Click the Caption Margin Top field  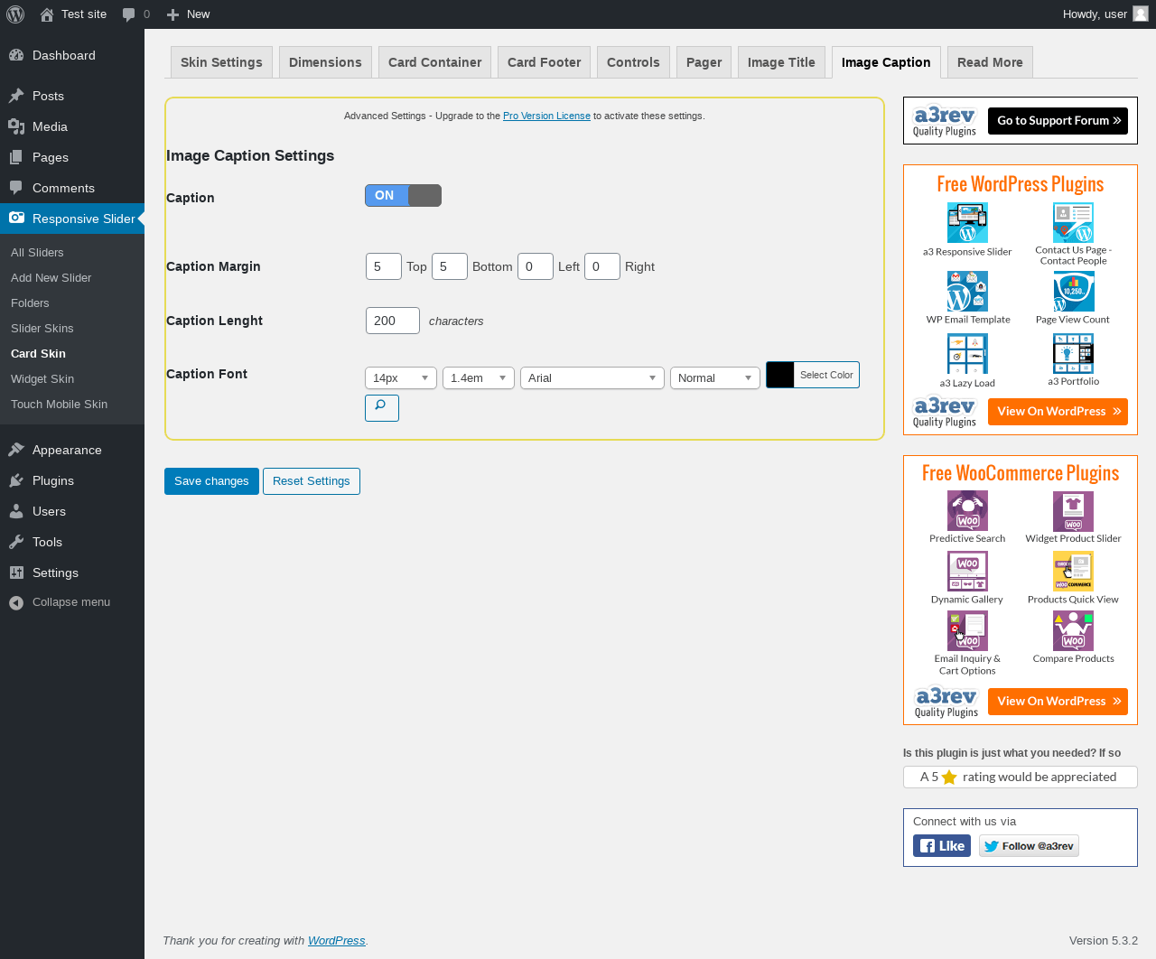384,266
